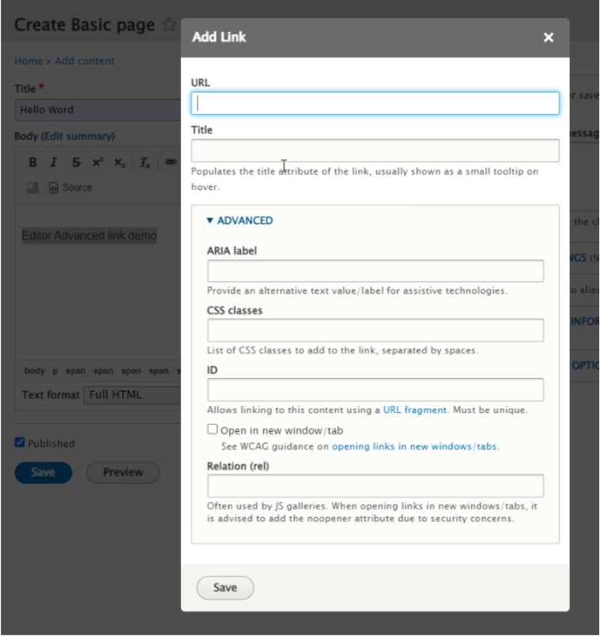This screenshot has height=636, width=600.
Task: Click the Relation (rel) input field
Action: 375,486
